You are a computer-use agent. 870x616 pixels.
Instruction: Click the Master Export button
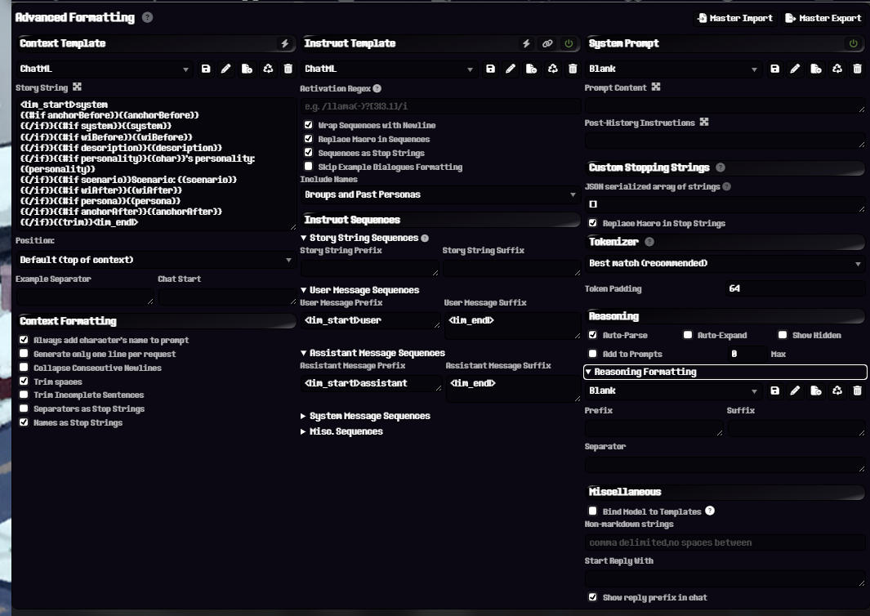tap(823, 18)
